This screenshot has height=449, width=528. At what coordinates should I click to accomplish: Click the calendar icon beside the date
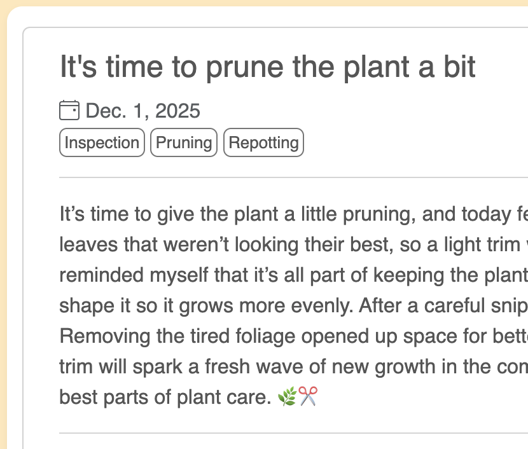[69, 111]
